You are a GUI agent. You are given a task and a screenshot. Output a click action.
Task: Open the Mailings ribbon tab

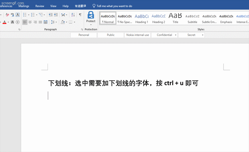(x=24, y=6)
